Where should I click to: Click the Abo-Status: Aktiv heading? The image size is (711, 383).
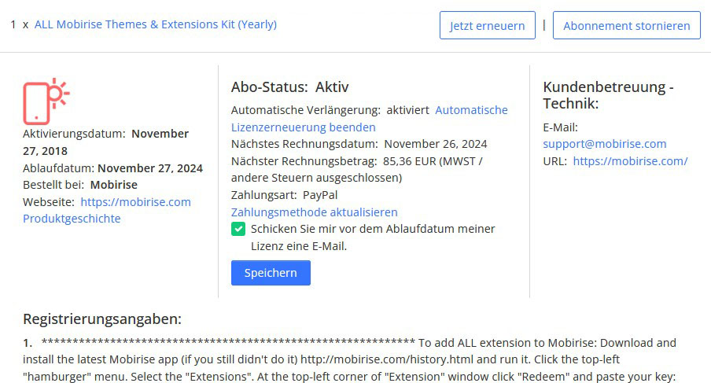click(289, 87)
